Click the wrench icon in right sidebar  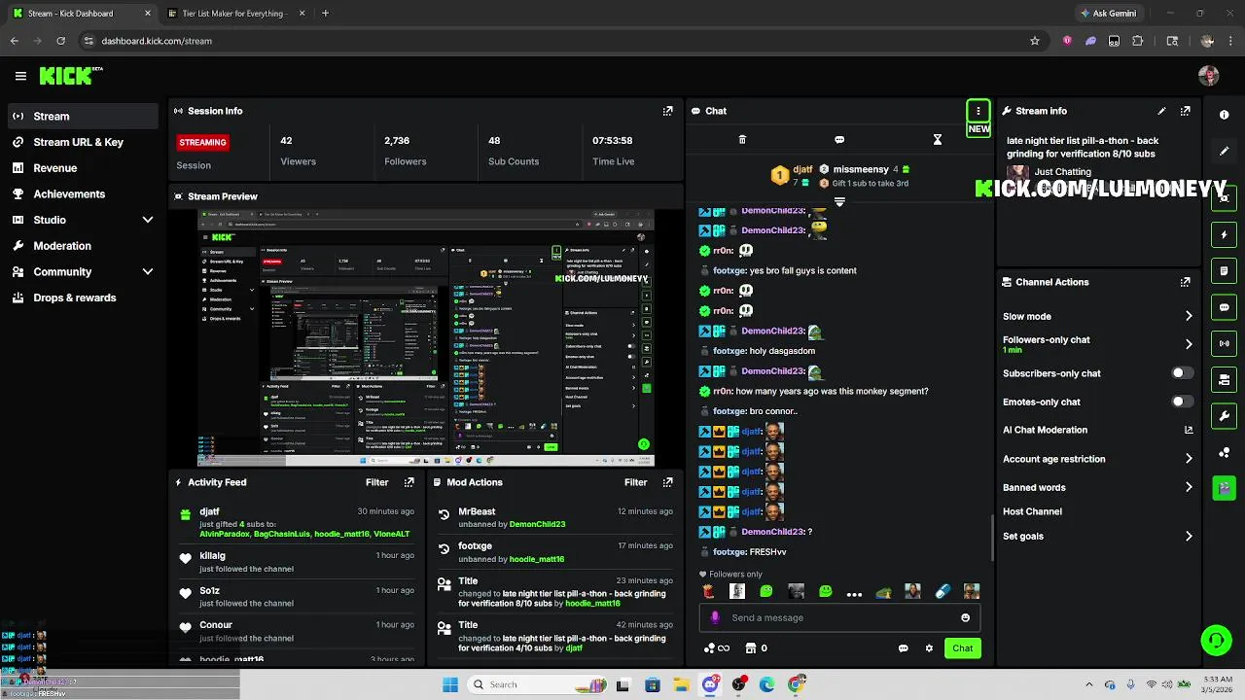(1224, 416)
